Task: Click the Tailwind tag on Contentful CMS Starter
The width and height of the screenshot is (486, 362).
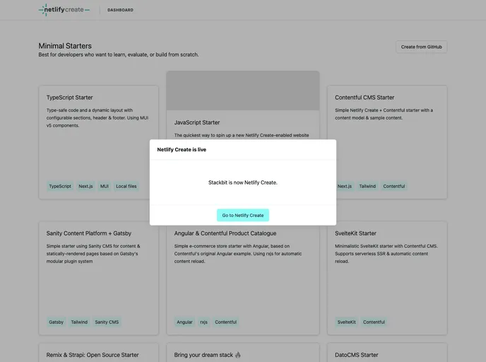Action: [367, 187]
